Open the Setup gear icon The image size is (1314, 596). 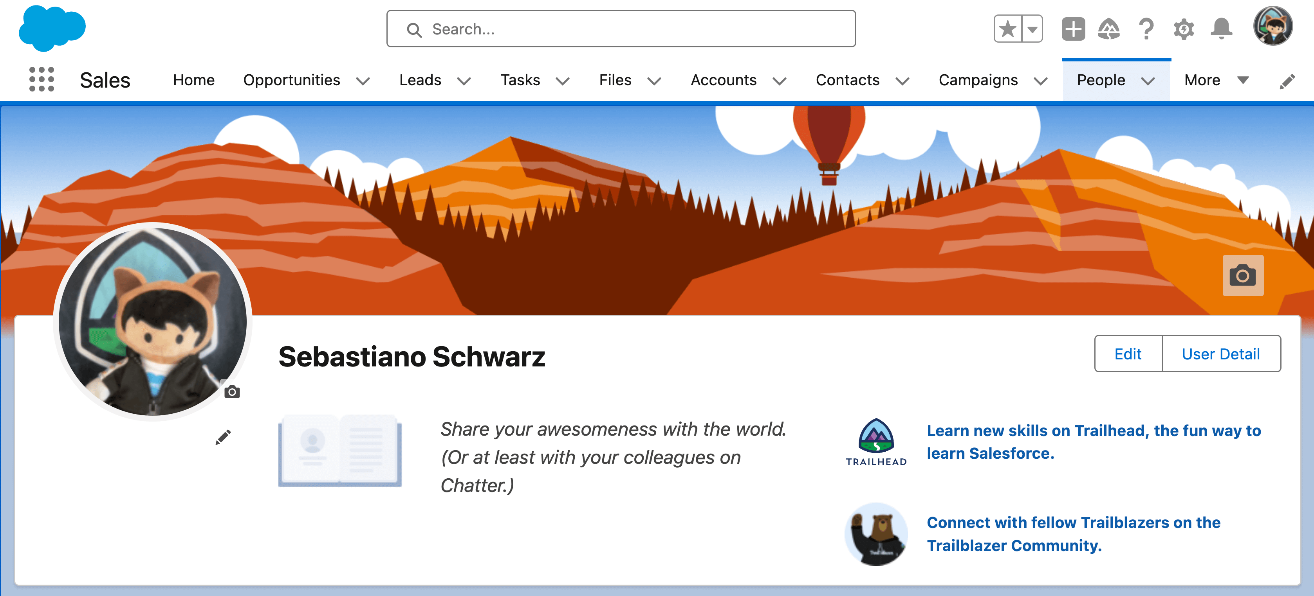(1183, 29)
